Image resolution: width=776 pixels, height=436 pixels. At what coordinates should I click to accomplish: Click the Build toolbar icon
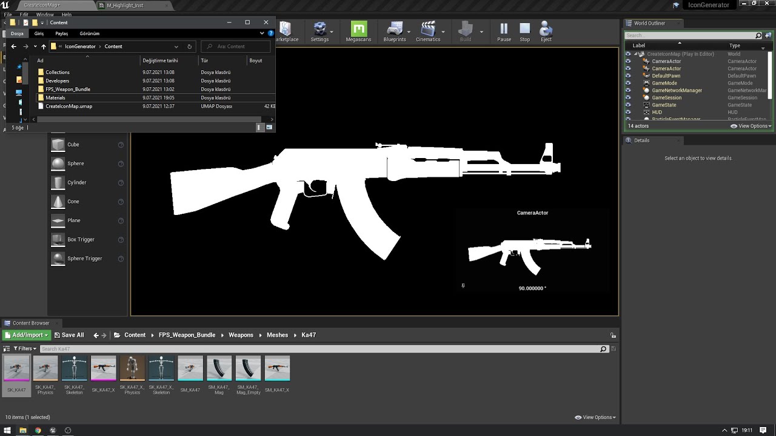(x=466, y=31)
